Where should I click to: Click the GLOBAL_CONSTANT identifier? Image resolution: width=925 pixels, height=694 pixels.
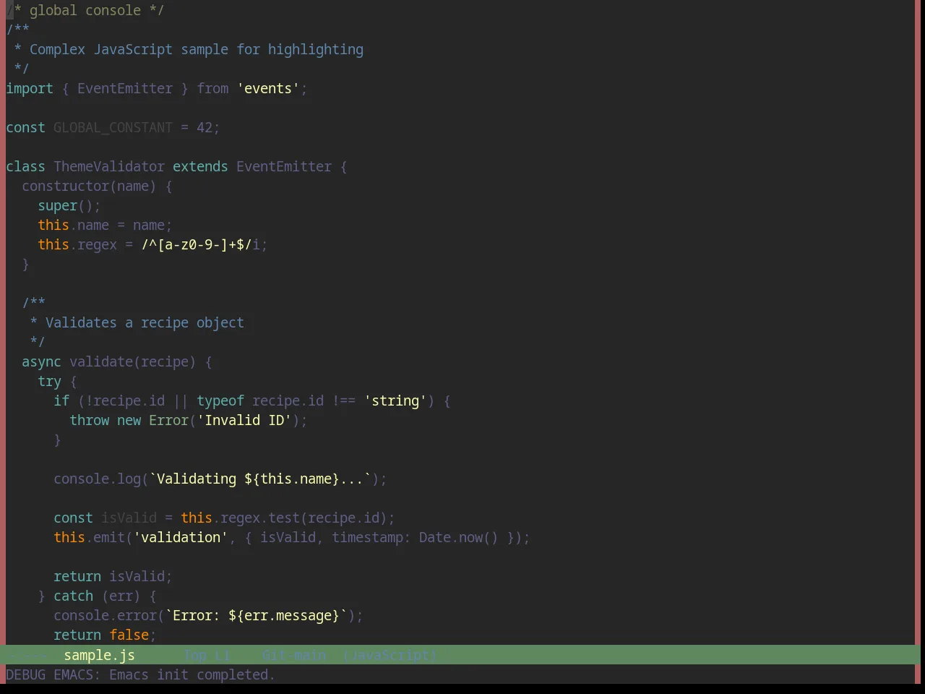click(113, 127)
